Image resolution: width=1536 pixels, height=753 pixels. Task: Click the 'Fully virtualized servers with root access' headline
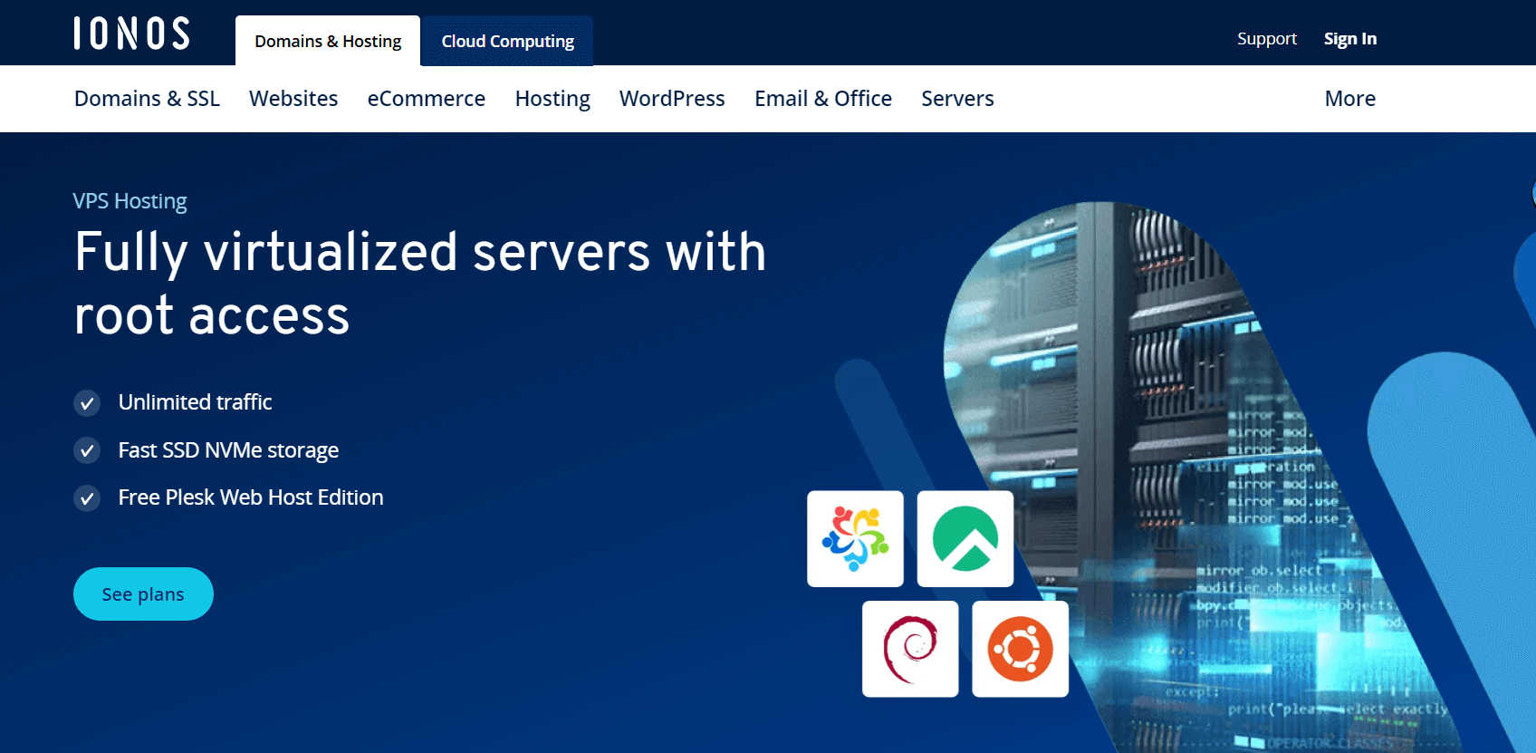(420, 283)
